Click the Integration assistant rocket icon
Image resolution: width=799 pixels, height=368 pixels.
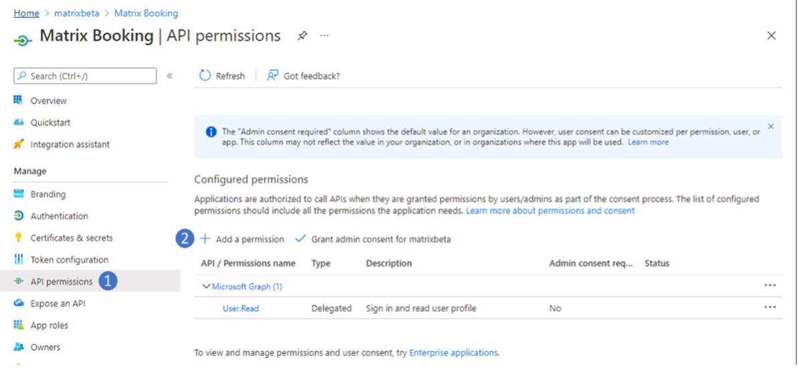point(19,145)
